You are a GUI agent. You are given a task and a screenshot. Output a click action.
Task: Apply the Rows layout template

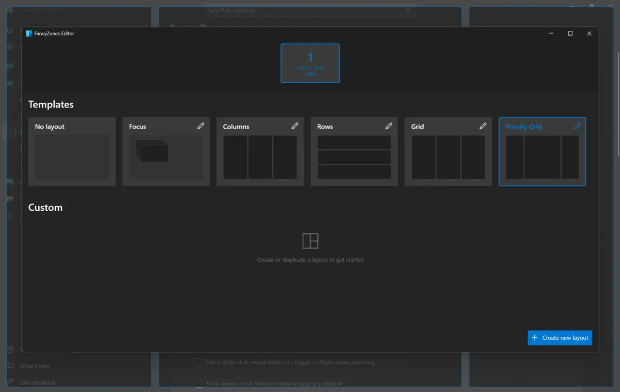click(x=354, y=151)
